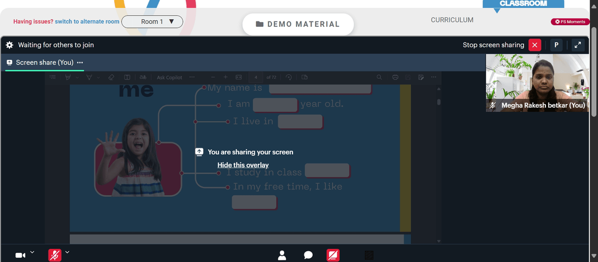Screen dimensions: 598x262
Task: Open DEMO MATERIAL folder button
Action: pos(298,25)
